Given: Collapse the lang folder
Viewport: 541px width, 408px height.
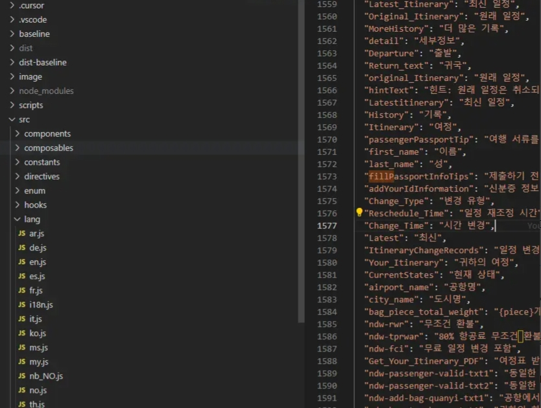Looking at the screenshot, I should tap(18, 219).
